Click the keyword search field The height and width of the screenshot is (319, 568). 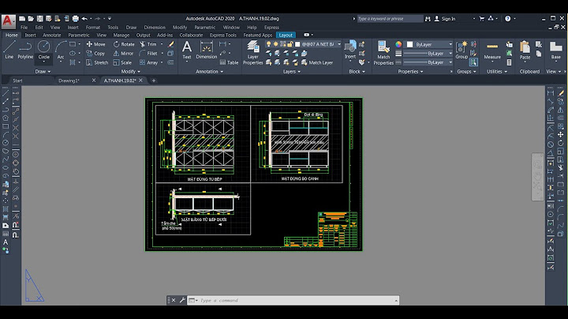[x=390, y=18]
